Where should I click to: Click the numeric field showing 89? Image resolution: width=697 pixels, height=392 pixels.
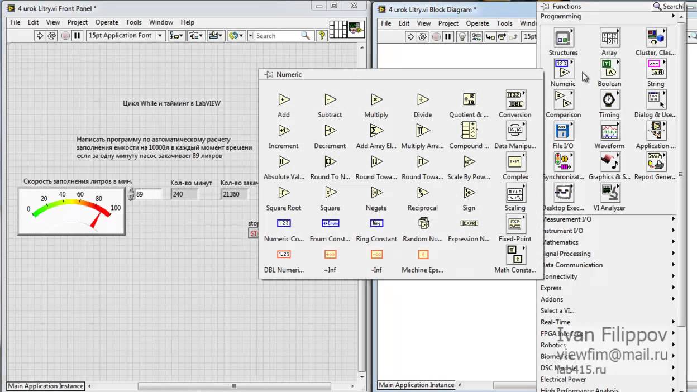coord(148,194)
